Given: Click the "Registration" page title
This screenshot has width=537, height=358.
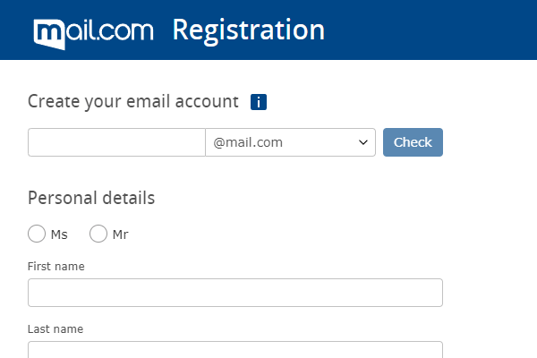Looking at the screenshot, I should [248, 30].
